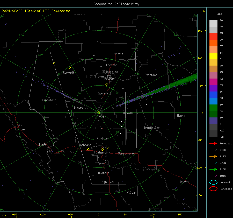
Task: Pick the red 65 dBZ color swatch
Action: click(x=213, y=36)
